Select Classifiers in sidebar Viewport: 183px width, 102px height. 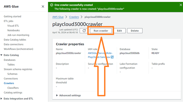13,88
